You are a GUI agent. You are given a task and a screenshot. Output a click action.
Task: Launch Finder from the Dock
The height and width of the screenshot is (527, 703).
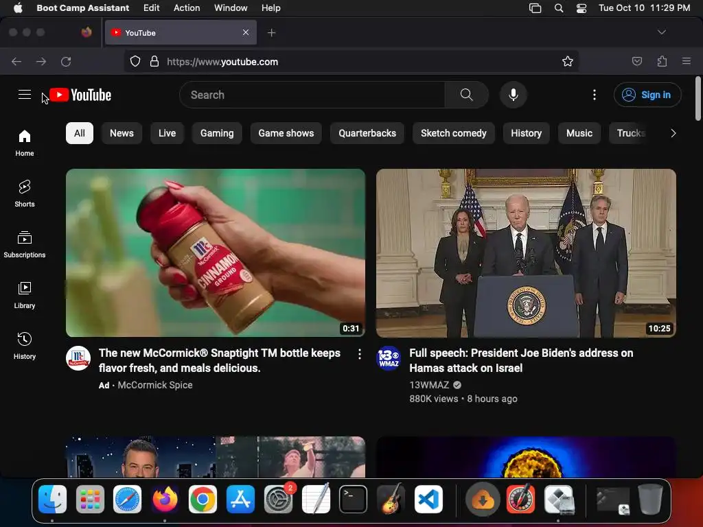(x=52, y=499)
